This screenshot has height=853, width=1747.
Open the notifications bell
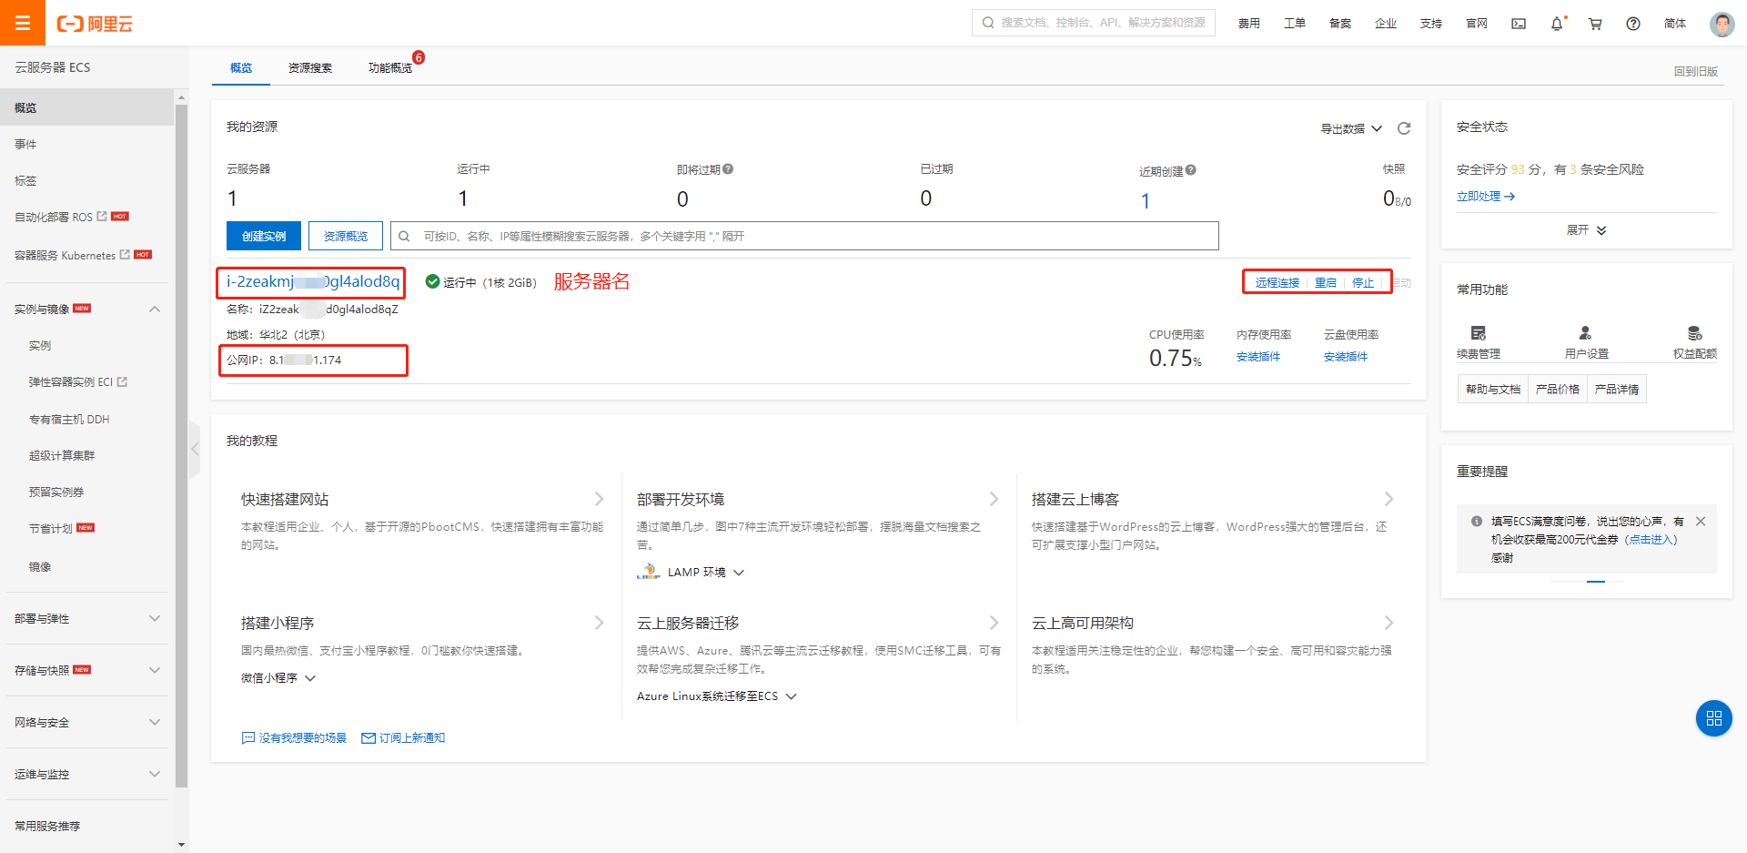[1557, 24]
